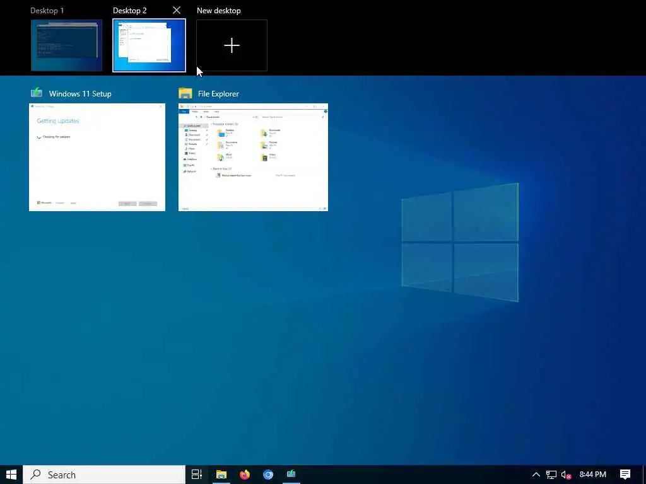Click the File Explorer title text
The height and width of the screenshot is (484, 646).
pyautogui.click(x=218, y=94)
